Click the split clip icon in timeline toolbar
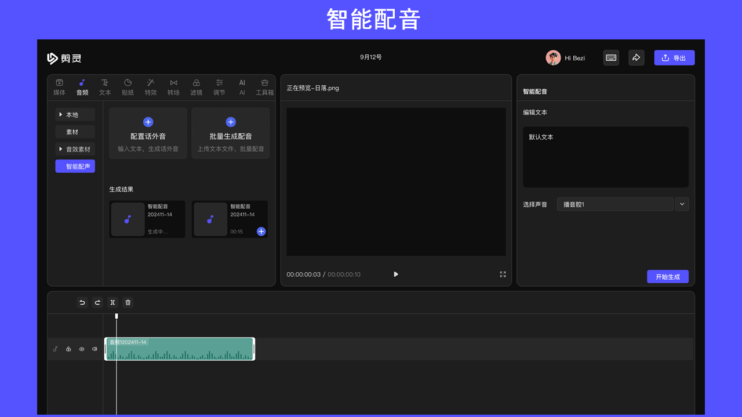Screen dimensions: 742x417 pyautogui.click(x=112, y=302)
